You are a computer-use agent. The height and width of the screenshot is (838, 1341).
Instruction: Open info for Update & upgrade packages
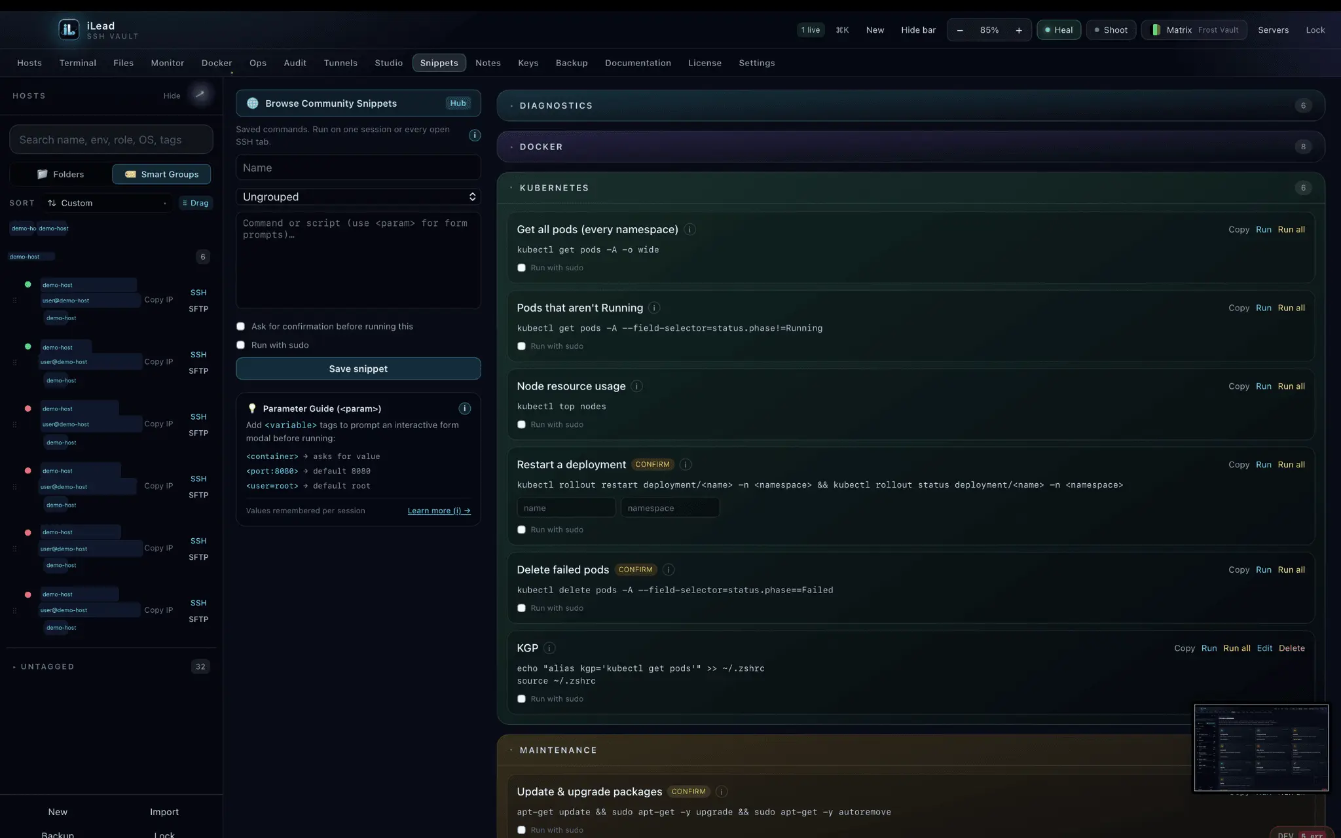(x=721, y=792)
